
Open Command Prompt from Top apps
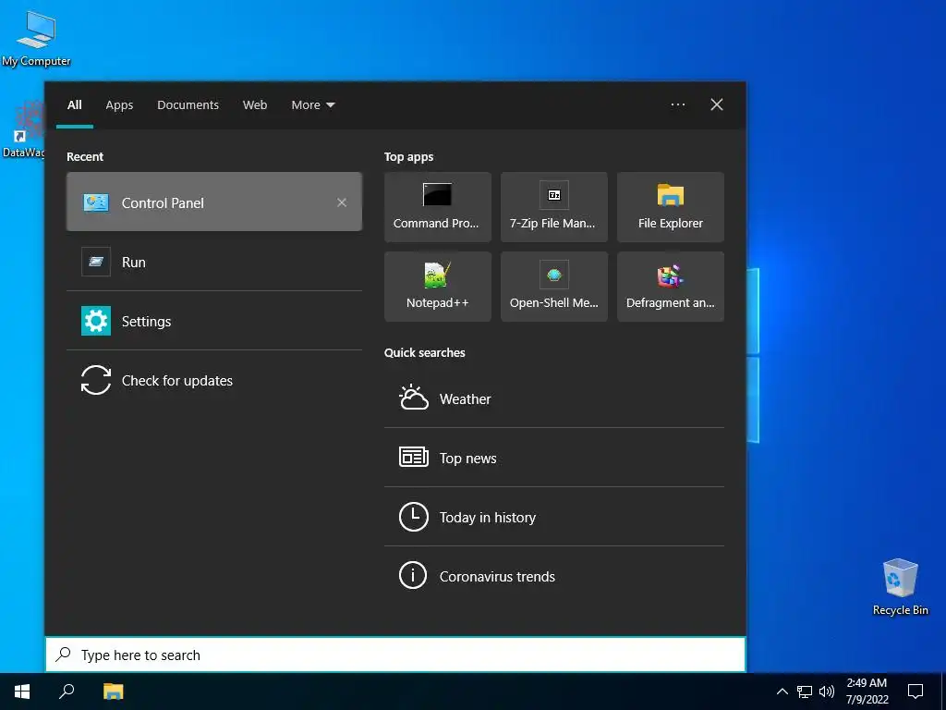(x=437, y=207)
